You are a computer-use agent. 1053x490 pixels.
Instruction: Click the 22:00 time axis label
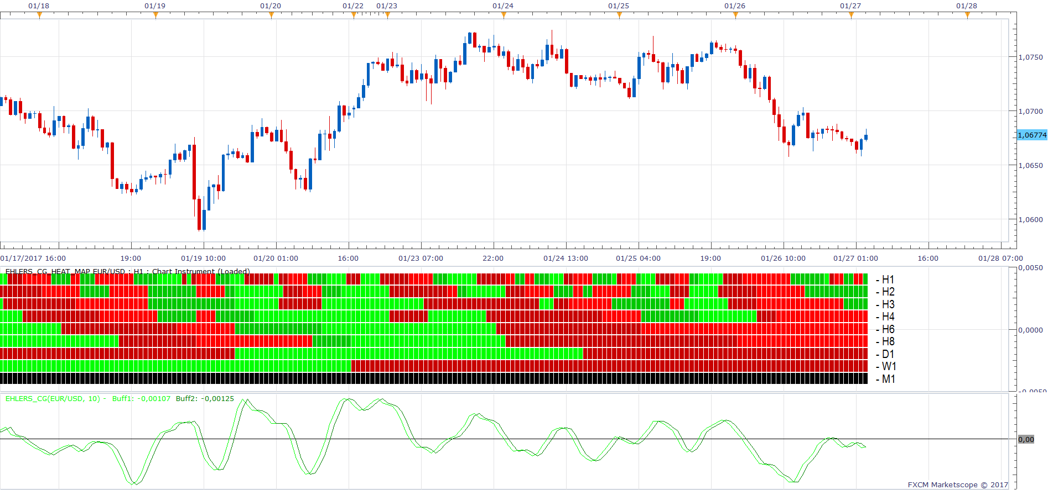tap(493, 258)
